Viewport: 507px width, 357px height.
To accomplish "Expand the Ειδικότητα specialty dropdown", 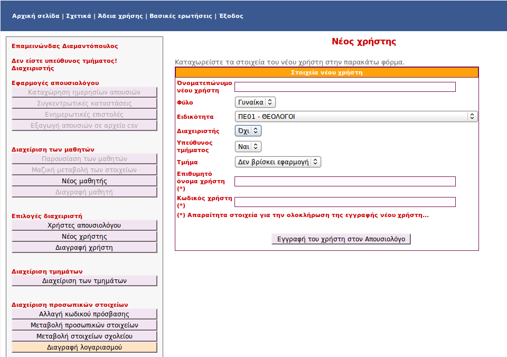I will (x=355, y=116).
